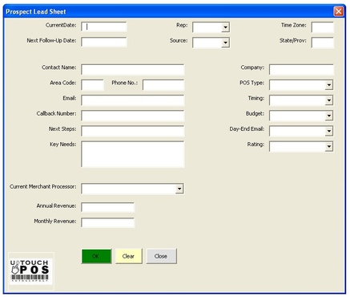Click the Time Zone input box
350x297 pixels.
coord(323,27)
